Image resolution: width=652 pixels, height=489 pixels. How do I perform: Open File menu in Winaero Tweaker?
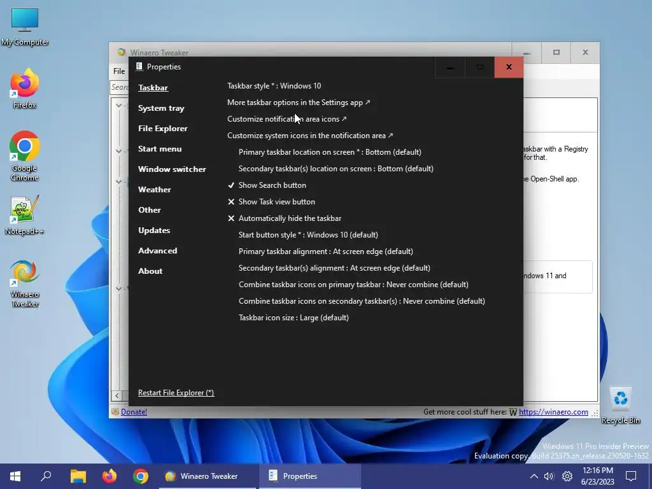(119, 71)
